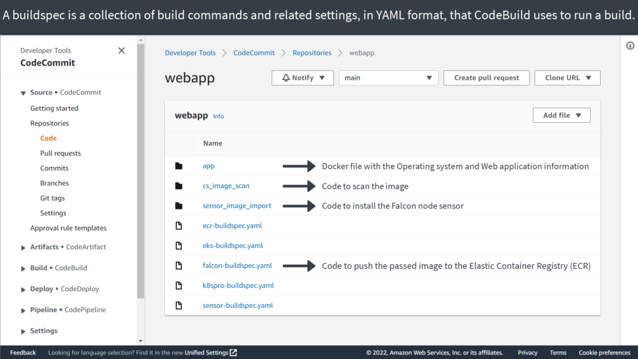Click the sidebar scrollbar thumb
The height and width of the screenshot is (359, 638).
click(x=141, y=171)
